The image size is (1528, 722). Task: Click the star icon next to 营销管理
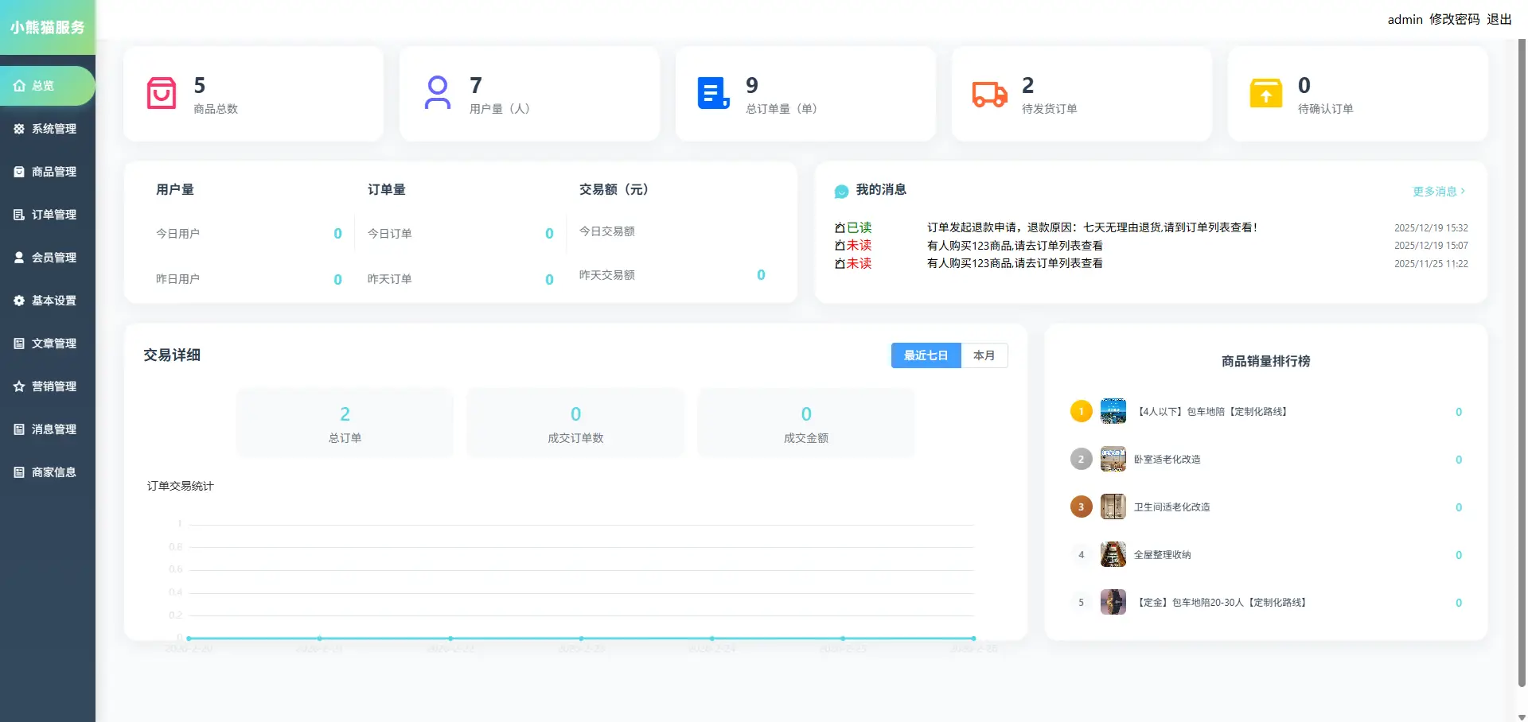coord(19,386)
